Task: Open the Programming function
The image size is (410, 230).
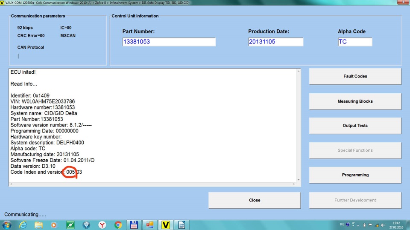Action: (x=355, y=175)
